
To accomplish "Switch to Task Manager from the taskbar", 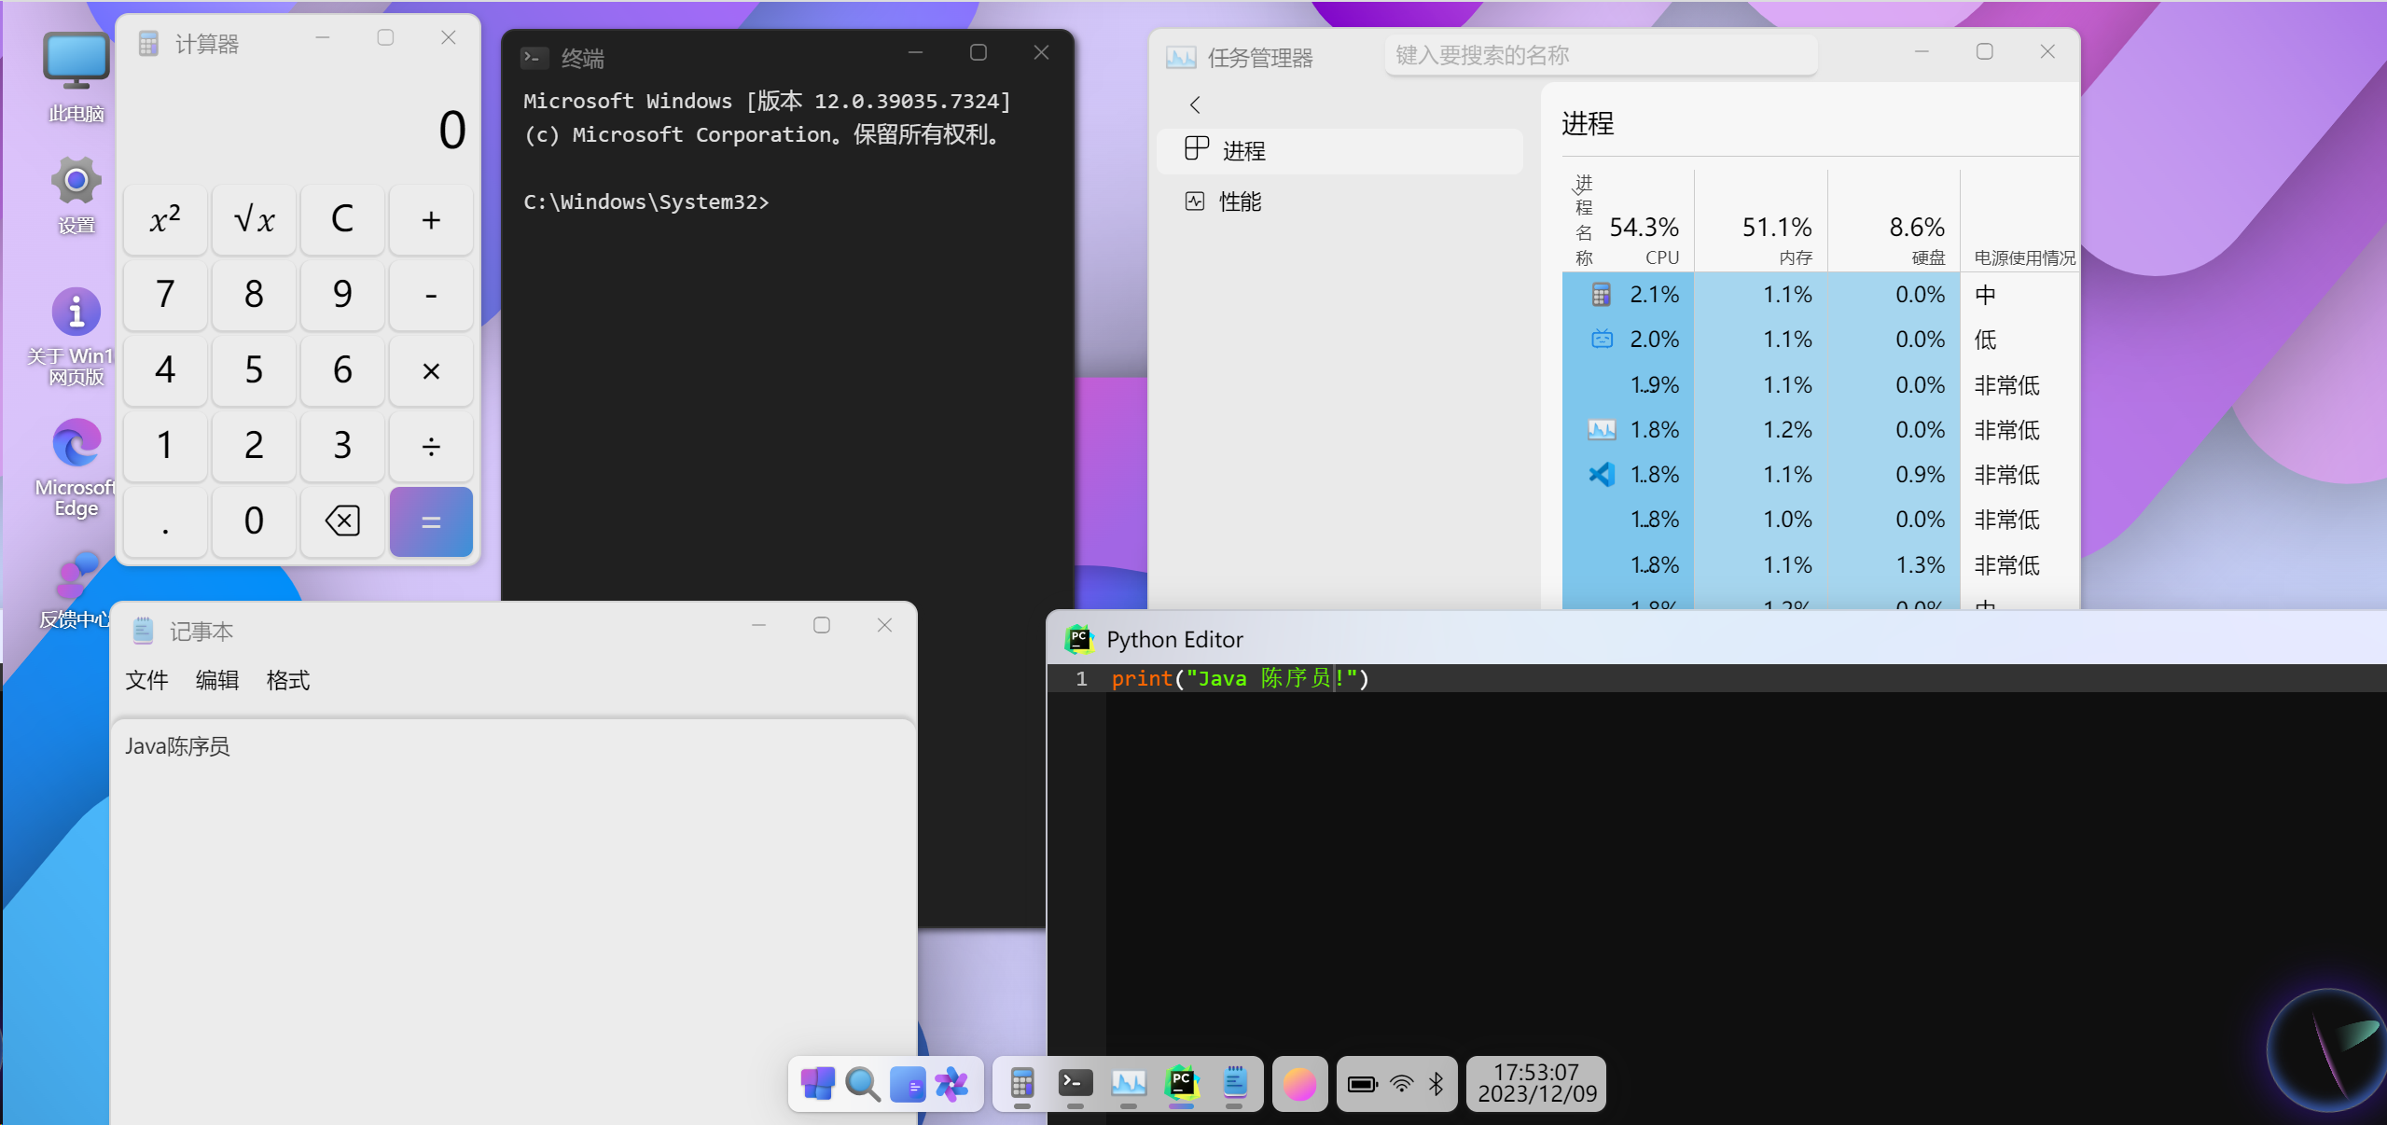I will tap(1129, 1084).
